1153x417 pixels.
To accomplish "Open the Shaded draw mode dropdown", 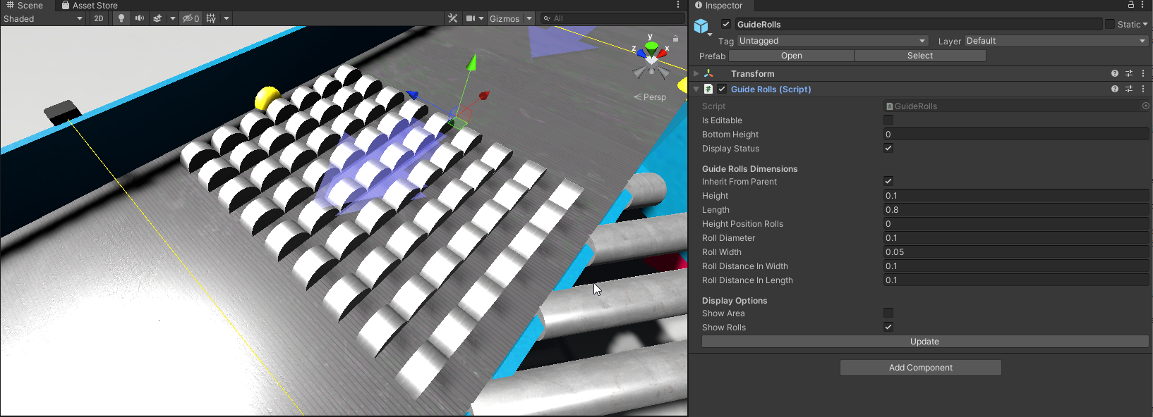I will [x=42, y=19].
